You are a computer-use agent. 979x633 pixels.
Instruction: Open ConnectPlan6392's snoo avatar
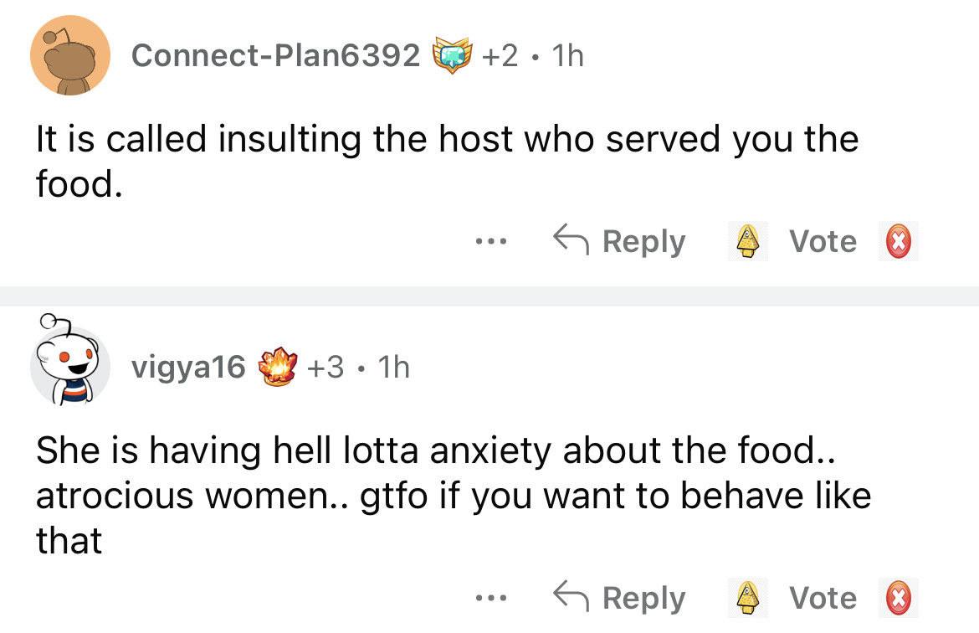70,55
